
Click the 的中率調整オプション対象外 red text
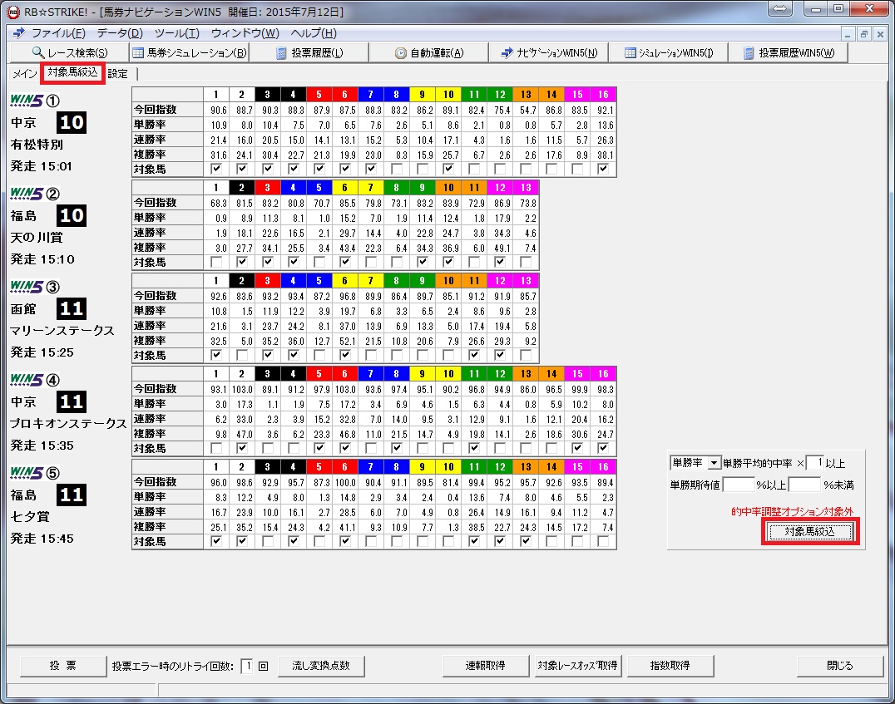792,511
